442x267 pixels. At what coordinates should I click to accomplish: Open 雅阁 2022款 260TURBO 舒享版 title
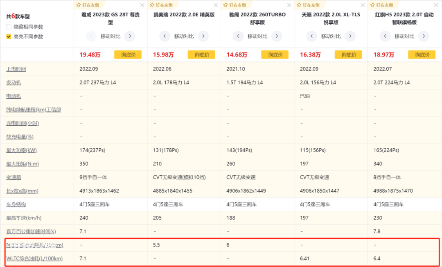pos(257,18)
